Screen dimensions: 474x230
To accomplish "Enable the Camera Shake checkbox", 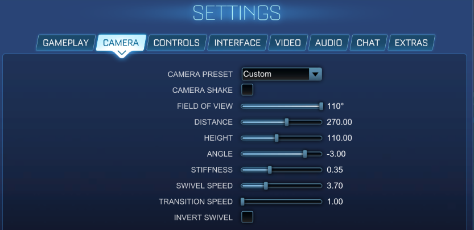I will 248,90.
